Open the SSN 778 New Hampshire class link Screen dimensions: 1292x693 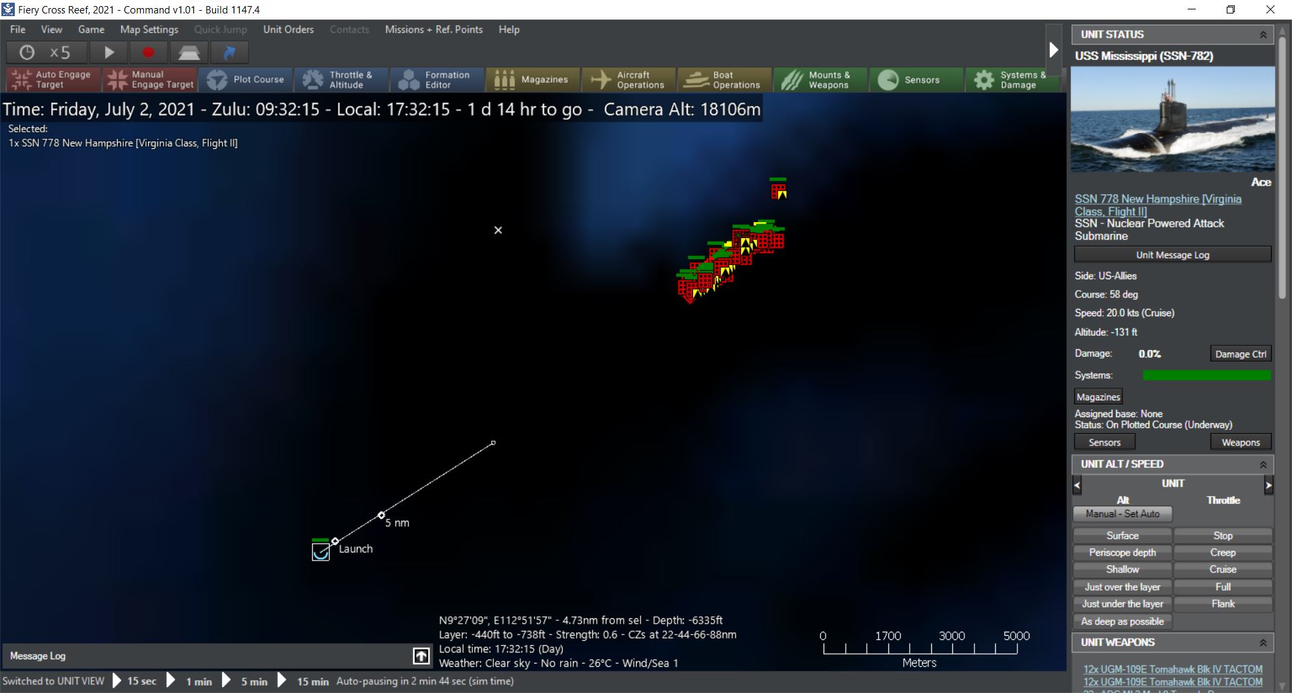tap(1158, 205)
